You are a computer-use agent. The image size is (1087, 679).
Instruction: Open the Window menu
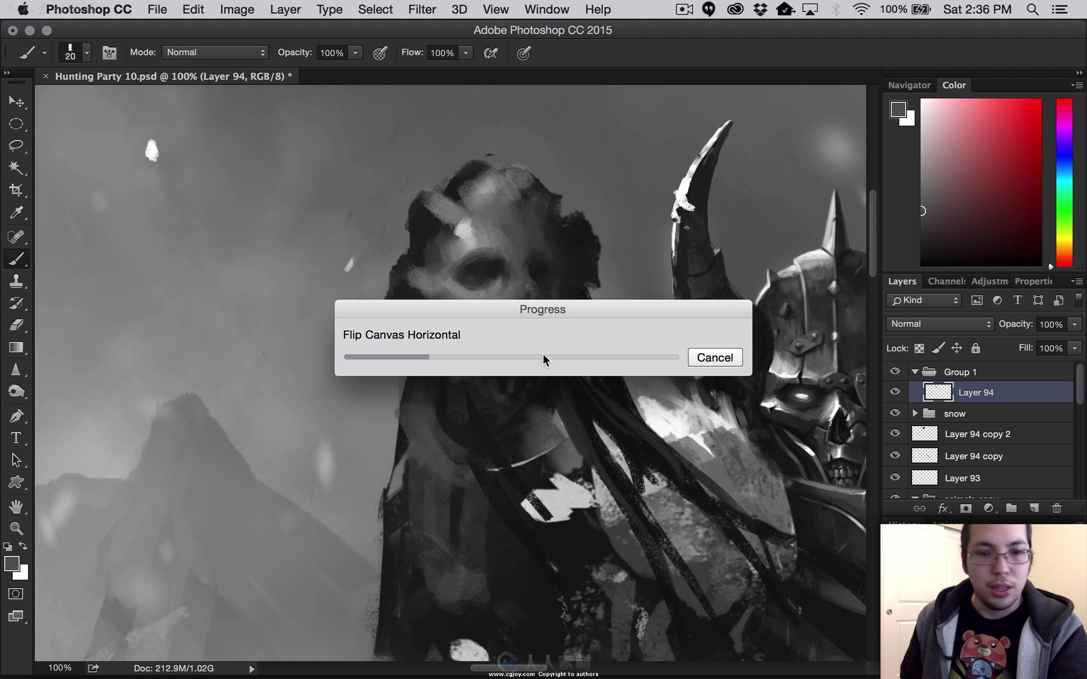(x=546, y=9)
